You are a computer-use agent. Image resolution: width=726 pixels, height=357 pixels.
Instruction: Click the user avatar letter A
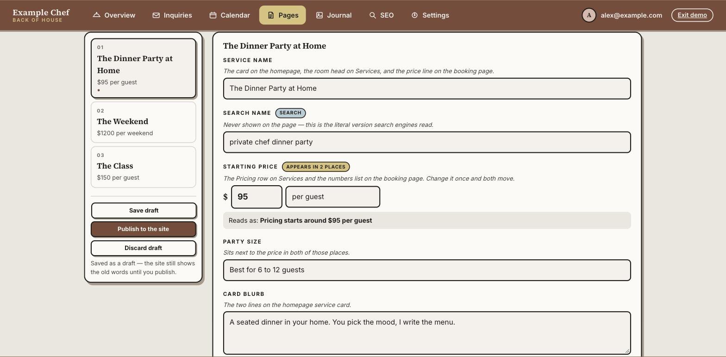589,15
